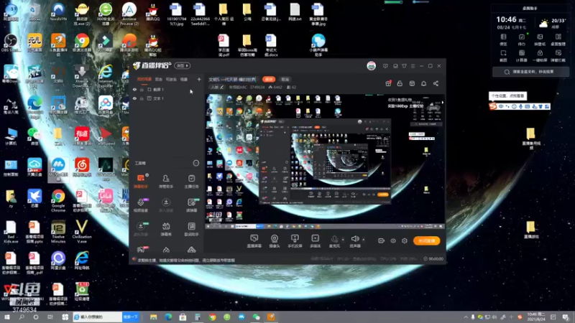Open the OBS Studio desktop shortcut
The image size is (575, 323).
coord(11,43)
